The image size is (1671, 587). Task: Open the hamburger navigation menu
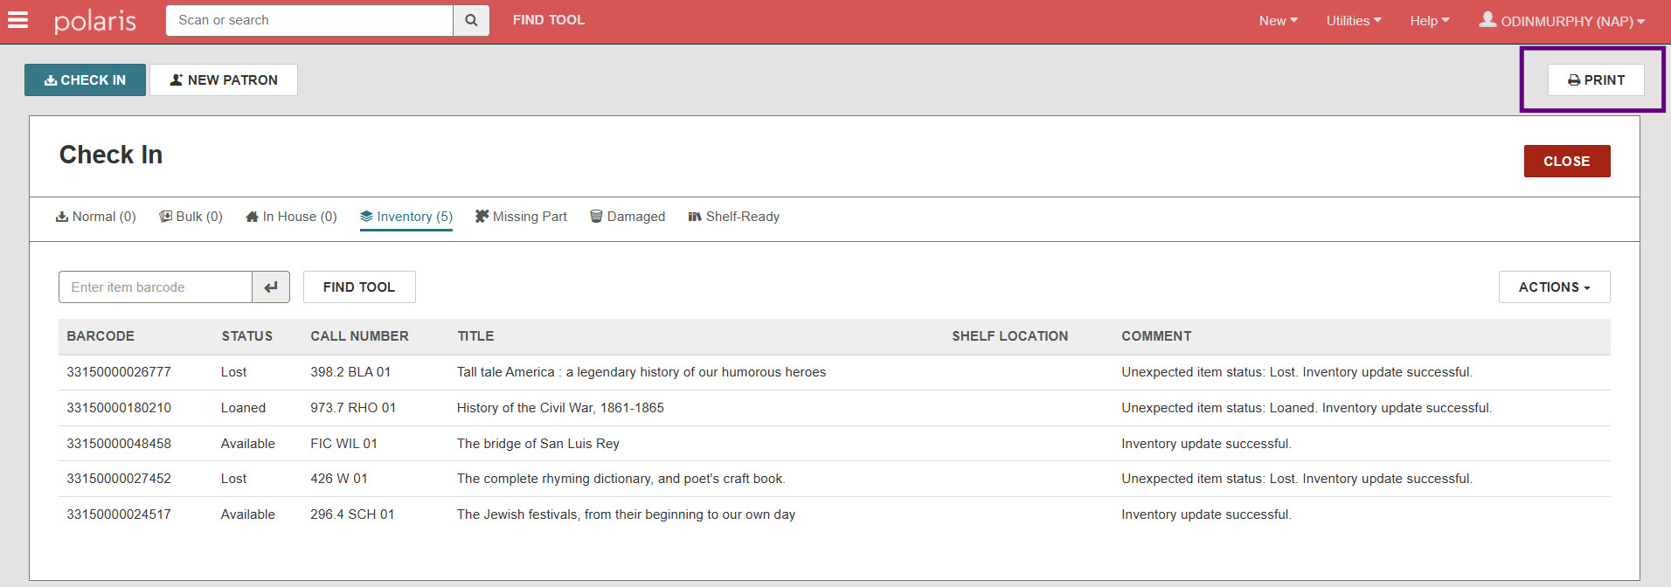18,20
